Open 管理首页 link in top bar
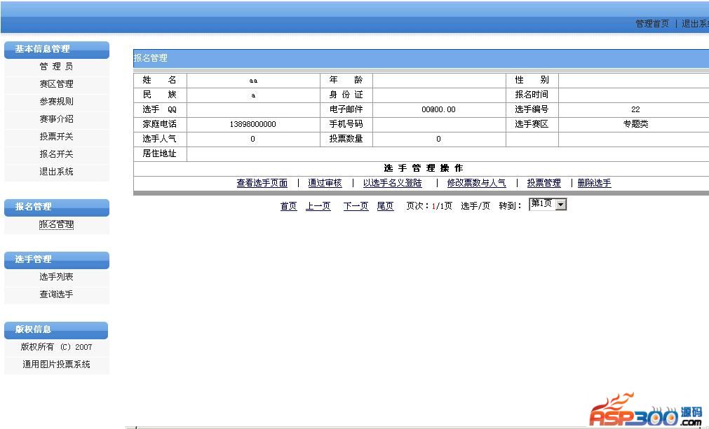The image size is (709, 429). click(652, 24)
